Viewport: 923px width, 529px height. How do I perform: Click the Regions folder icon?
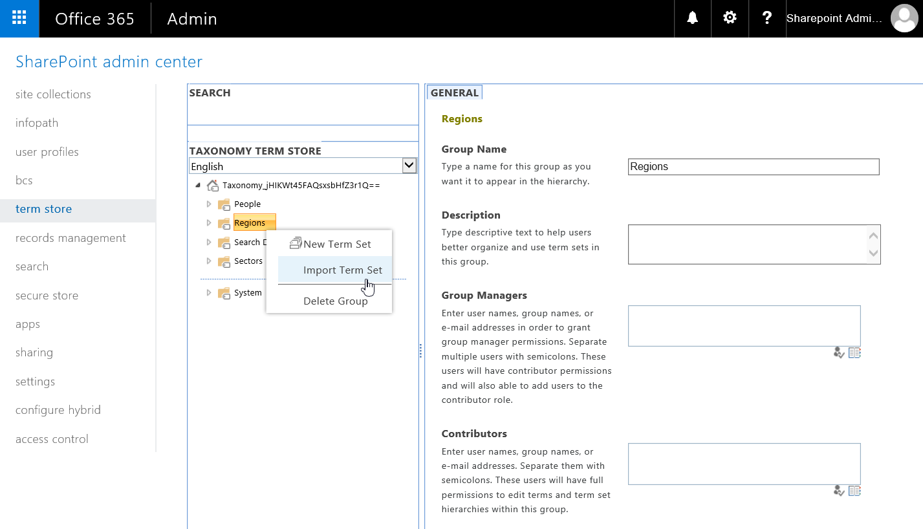(224, 222)
